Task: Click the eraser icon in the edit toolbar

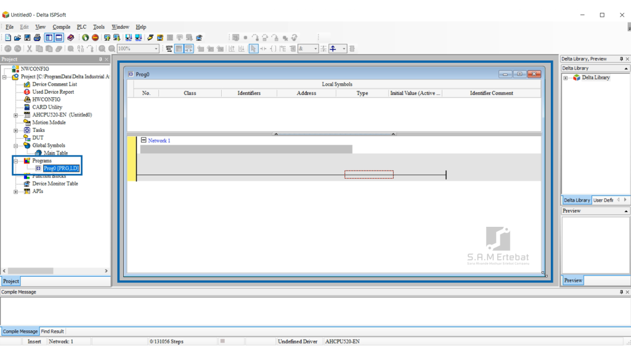Action: pos(59,49)
